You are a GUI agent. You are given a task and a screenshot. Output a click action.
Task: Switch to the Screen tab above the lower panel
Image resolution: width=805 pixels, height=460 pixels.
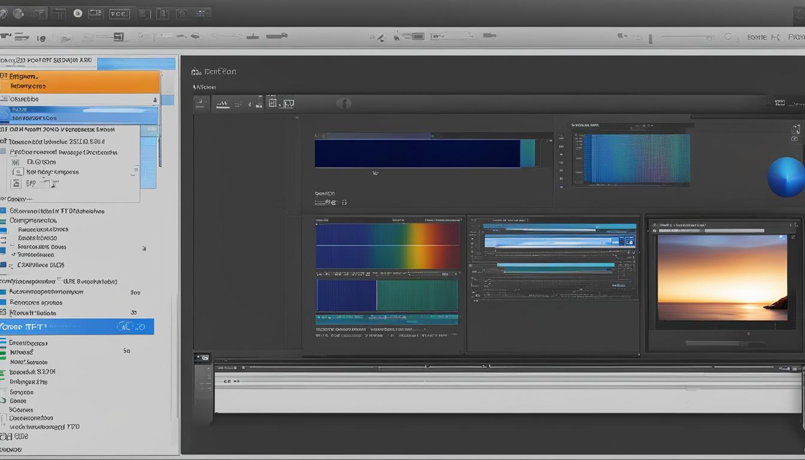click(x=323, y=193)
